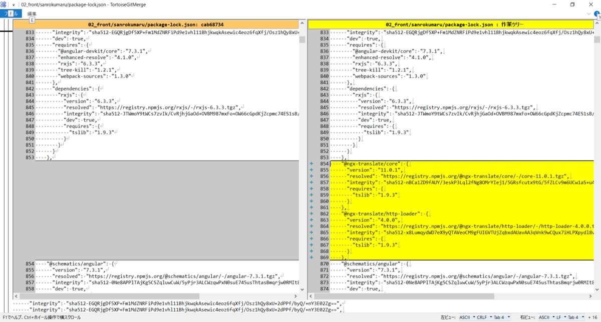The image size is (601, 322).
Task: Click the blue help icon
Action: tap(597, 13)
